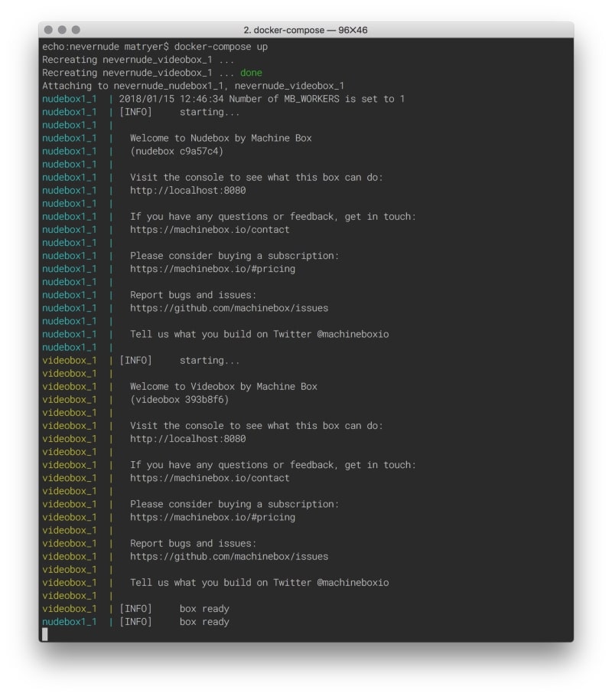Open videobox github.com/machinebox/issues link
Viewport: 612px width, 697px height.
pos(229,557)
